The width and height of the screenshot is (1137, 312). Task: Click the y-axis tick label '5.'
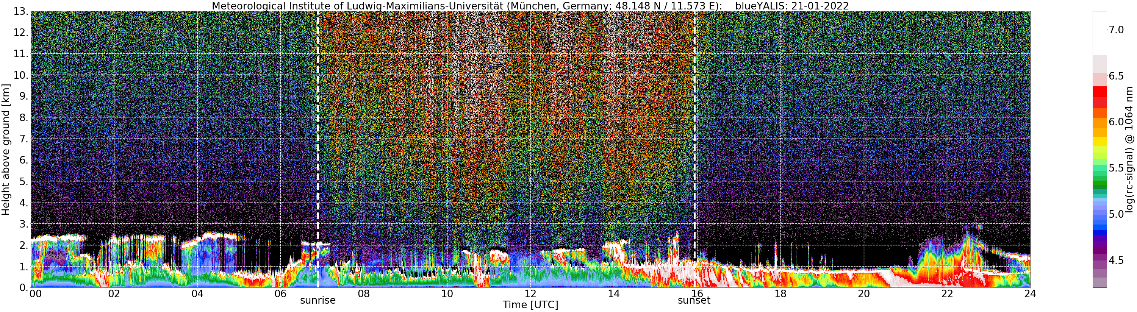(24, 181)
